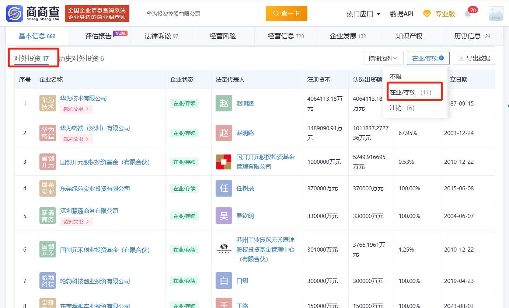Open 深圳慧通商务有限公司 link
Viewport: 509px width, 308px height.
[x=89, y=211]
